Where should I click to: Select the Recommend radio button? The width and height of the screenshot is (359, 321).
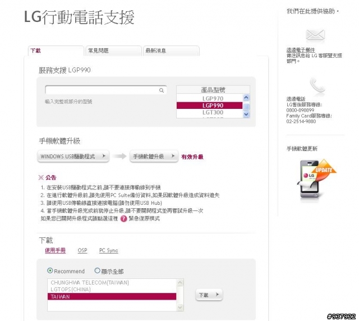[50, 270]
